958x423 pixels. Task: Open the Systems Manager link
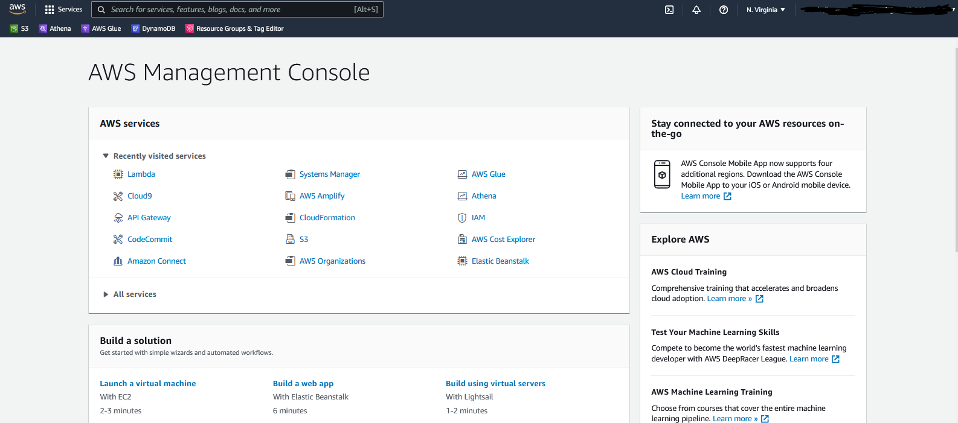(330, 174)
